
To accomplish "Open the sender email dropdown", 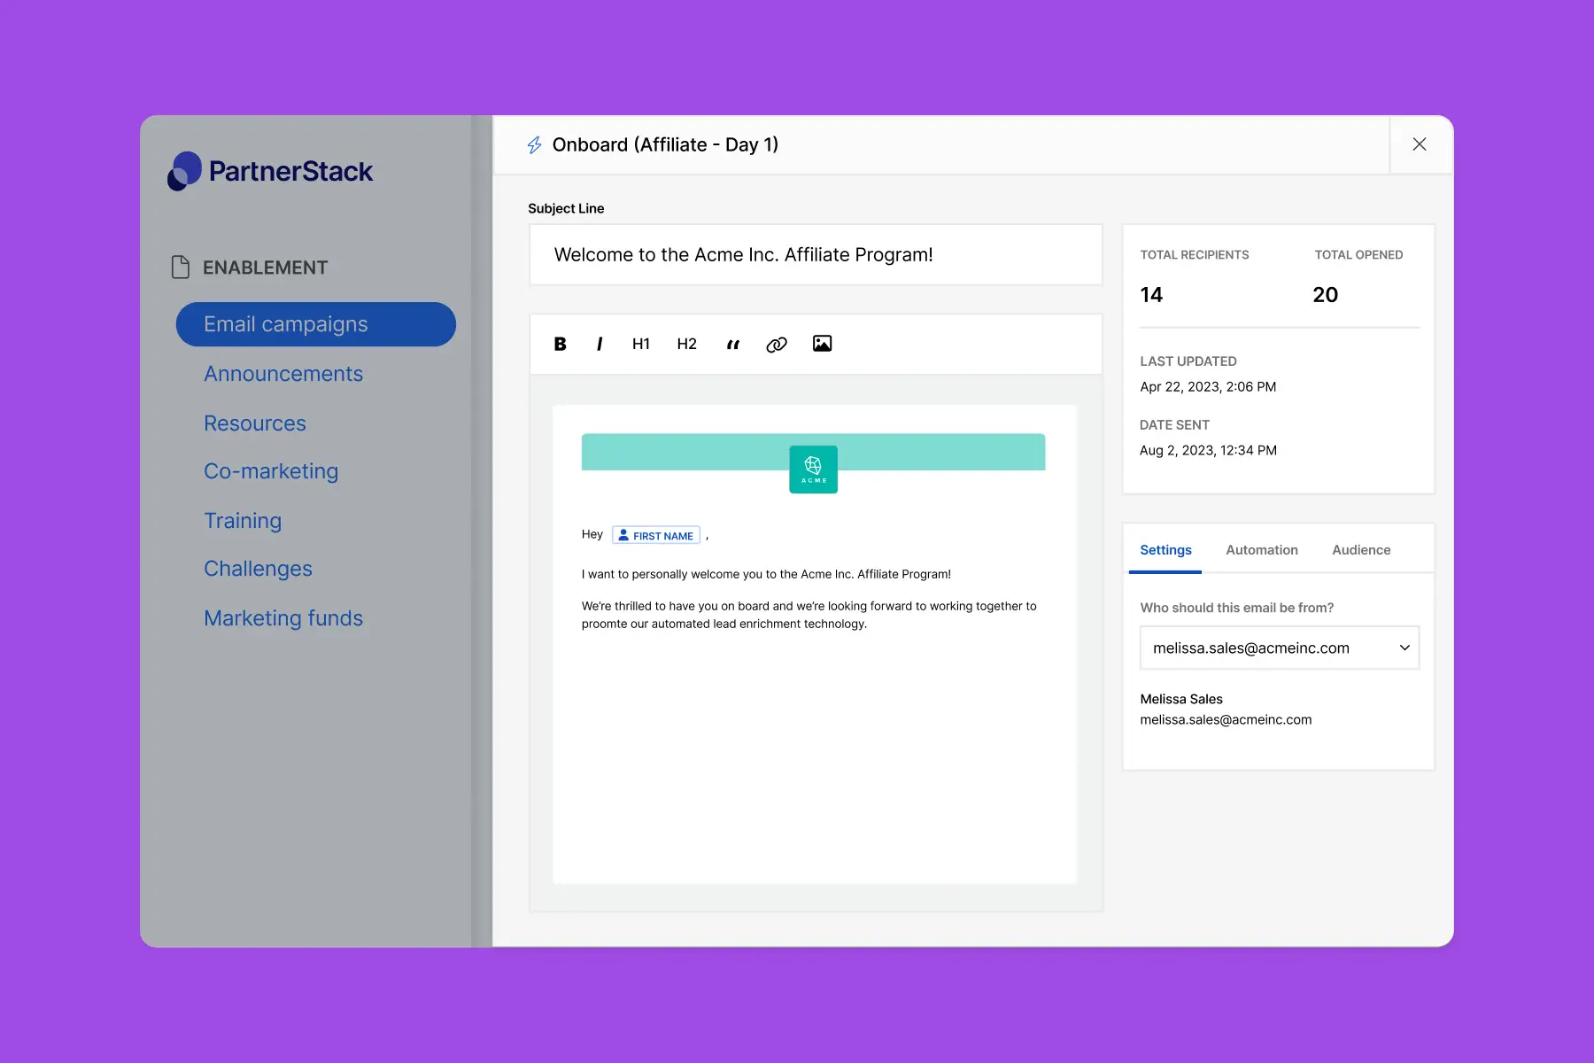I will (1280, 648).
